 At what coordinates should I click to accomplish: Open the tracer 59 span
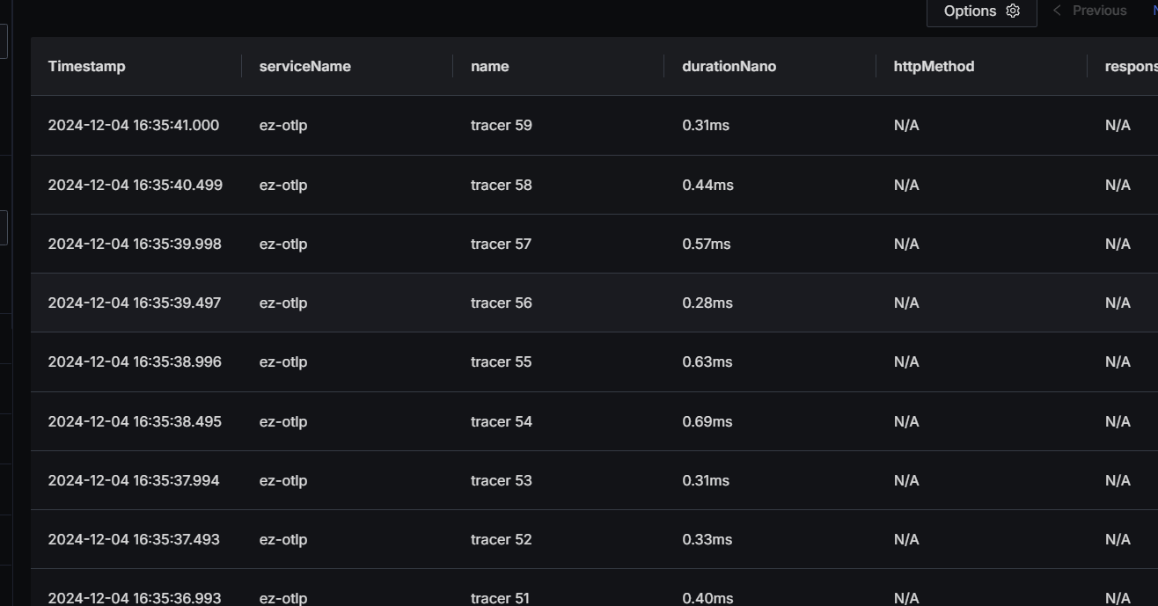(x=501, y=125)
